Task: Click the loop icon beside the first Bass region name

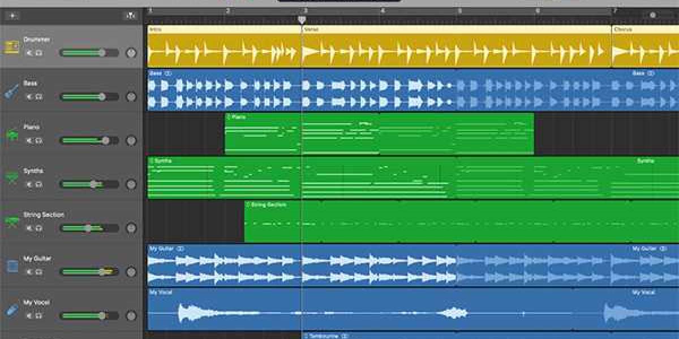Action: pyautogui.click(x=169, y=73)
